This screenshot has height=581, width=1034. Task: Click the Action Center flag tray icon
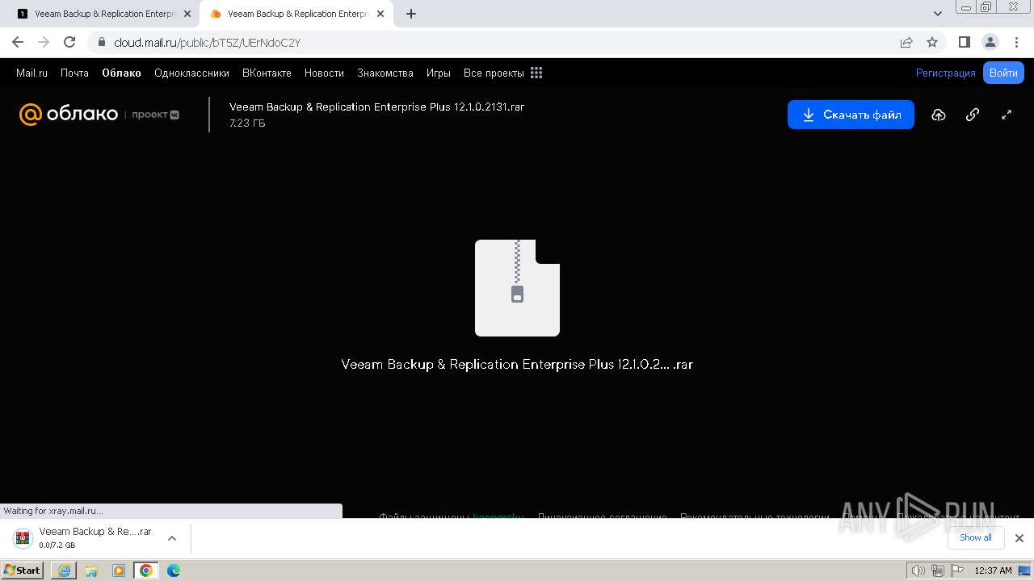tap(956, 571)
